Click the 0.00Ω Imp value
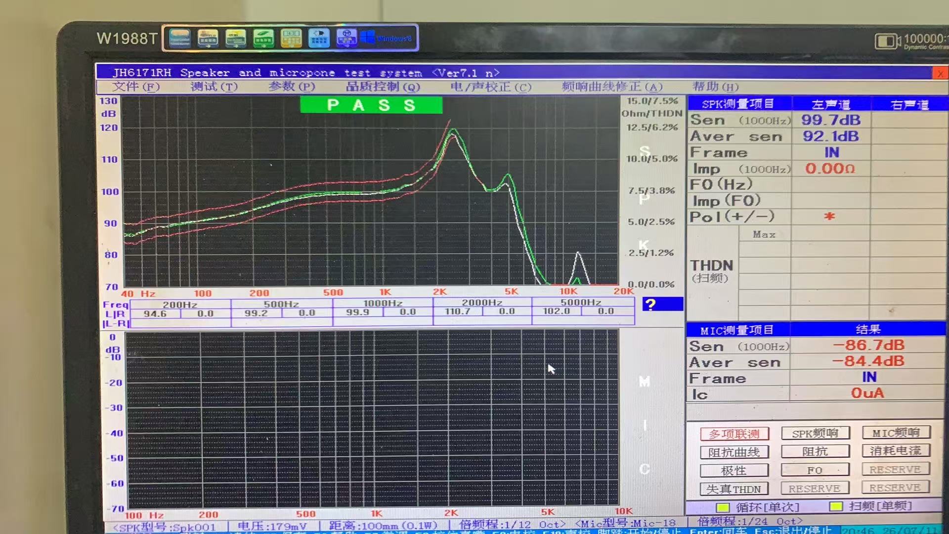 (830, 168)
